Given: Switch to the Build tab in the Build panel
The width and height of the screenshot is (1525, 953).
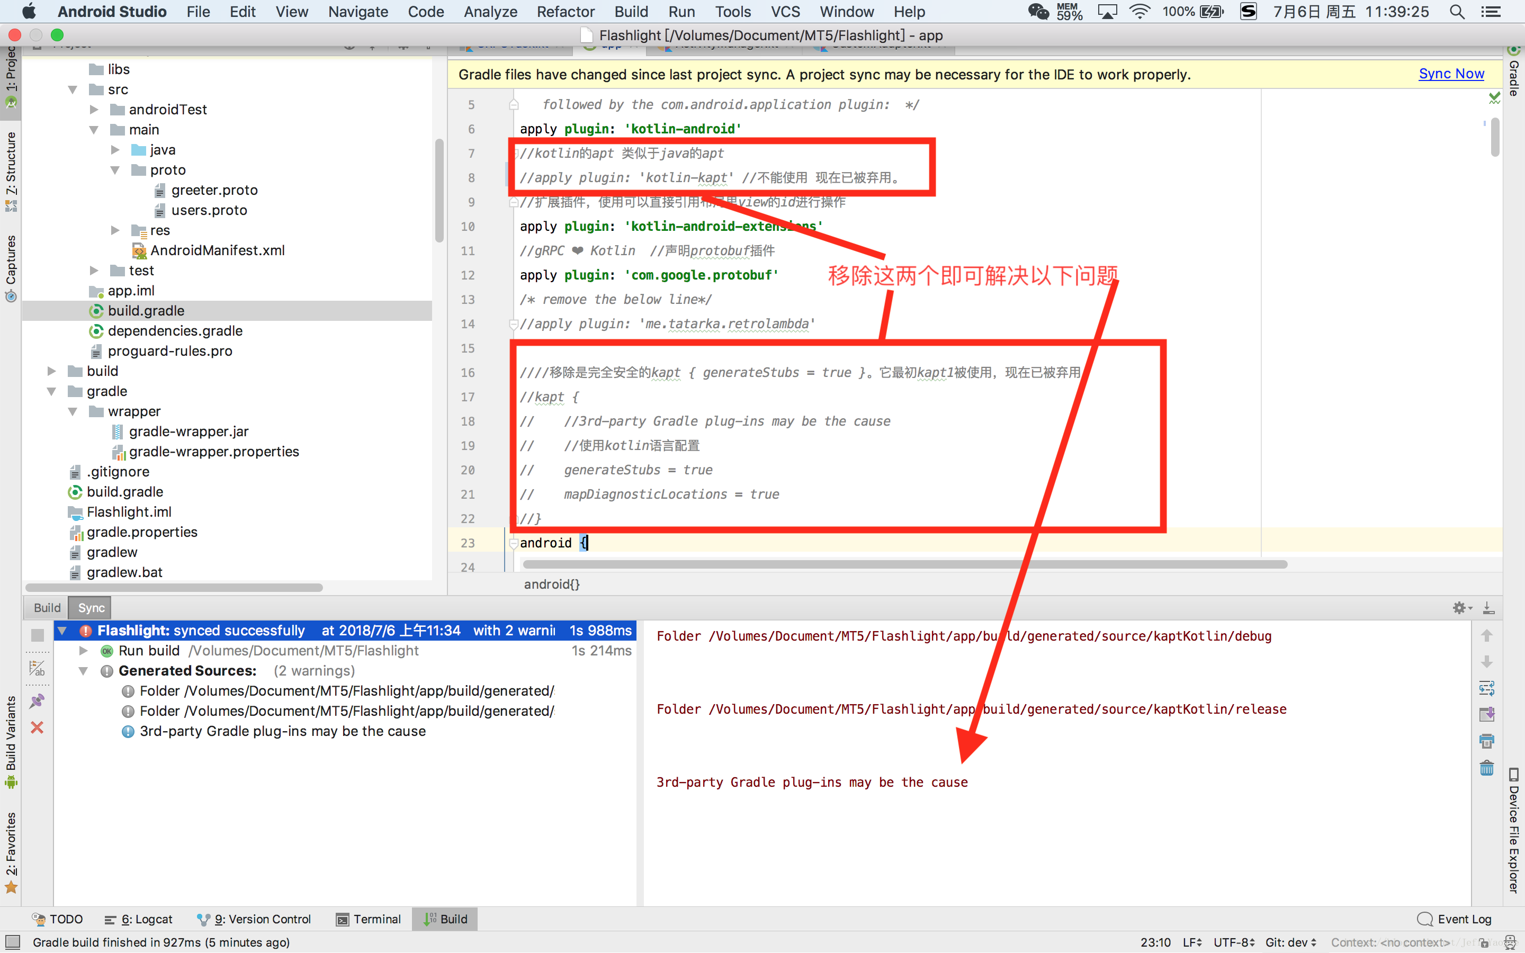Looking at the screenshot, I should (x=47, y=608).
